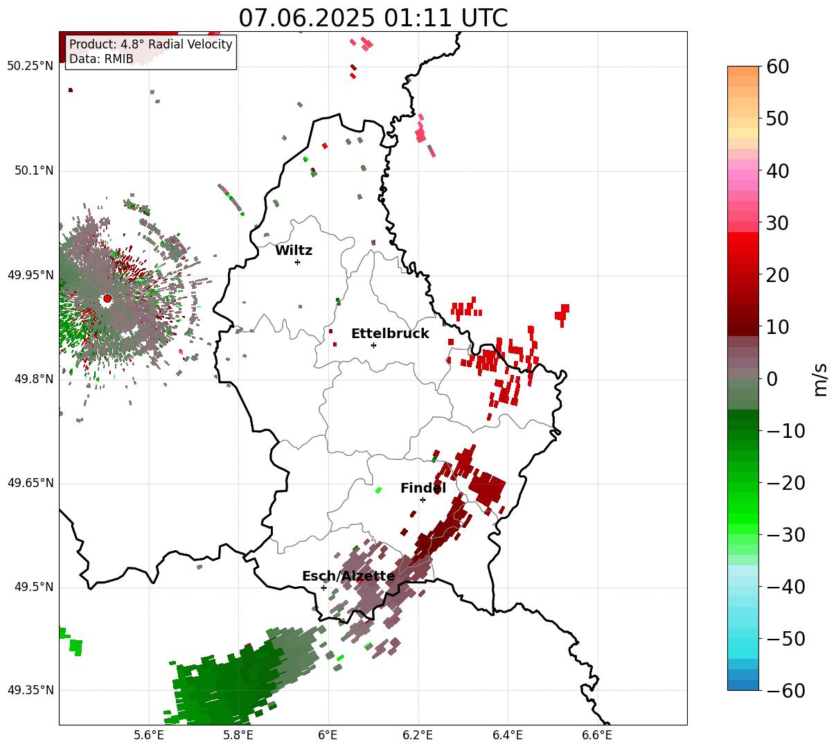Click the 50.1°N latitude label

click(x=33, y=171)
